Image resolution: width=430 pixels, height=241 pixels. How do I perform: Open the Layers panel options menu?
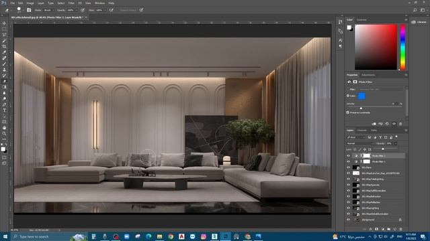406,131
